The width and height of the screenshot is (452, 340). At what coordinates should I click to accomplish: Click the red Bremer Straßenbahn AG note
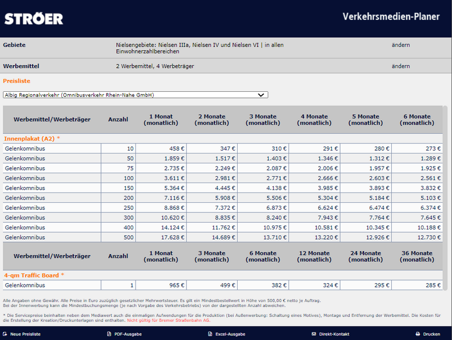pos(168,320)
